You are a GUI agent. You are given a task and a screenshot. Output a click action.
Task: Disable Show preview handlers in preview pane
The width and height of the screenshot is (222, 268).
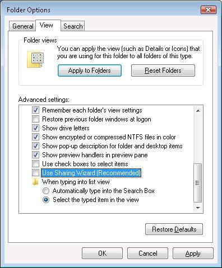point(35,155)
